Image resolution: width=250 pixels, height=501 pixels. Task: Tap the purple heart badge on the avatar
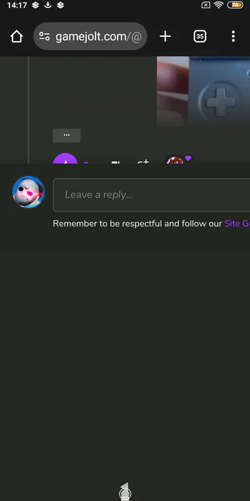coord(188,158)
